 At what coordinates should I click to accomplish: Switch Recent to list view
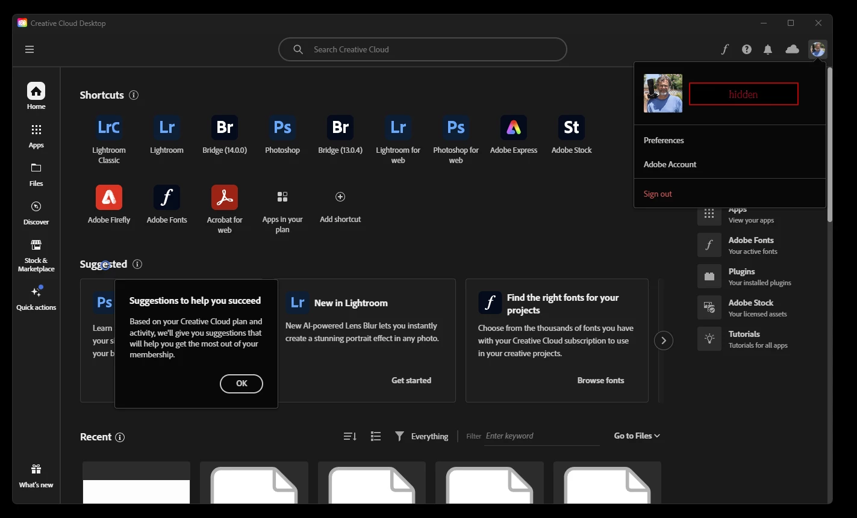point(376,436)
